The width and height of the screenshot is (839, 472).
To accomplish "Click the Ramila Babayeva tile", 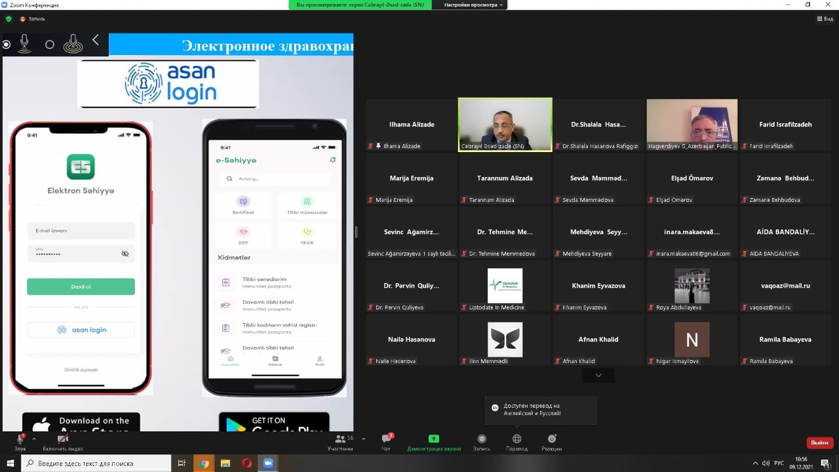I will coord(785,340).
